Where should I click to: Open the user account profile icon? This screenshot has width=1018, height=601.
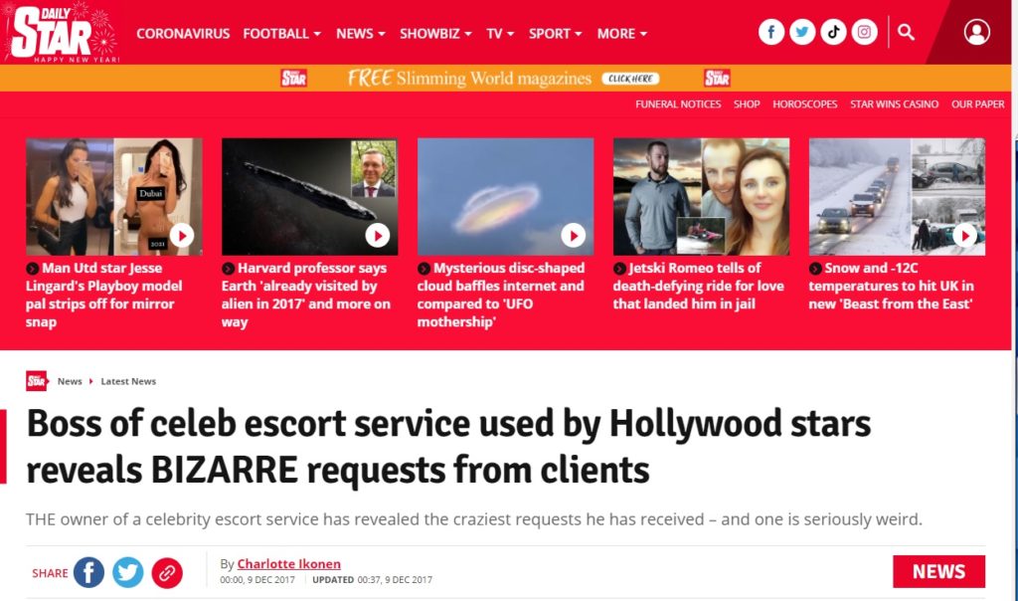coord(976,32)
